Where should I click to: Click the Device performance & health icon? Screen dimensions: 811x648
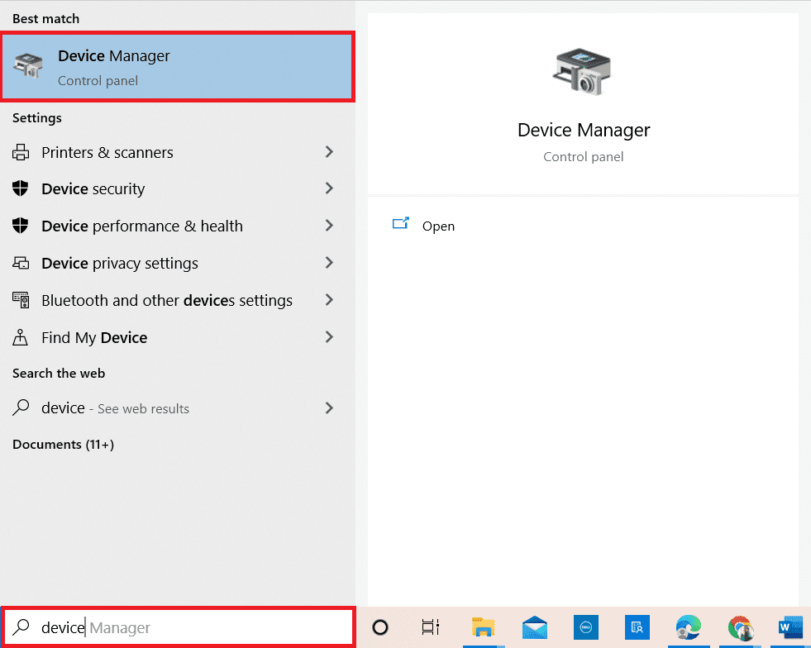tap(21, 226)
